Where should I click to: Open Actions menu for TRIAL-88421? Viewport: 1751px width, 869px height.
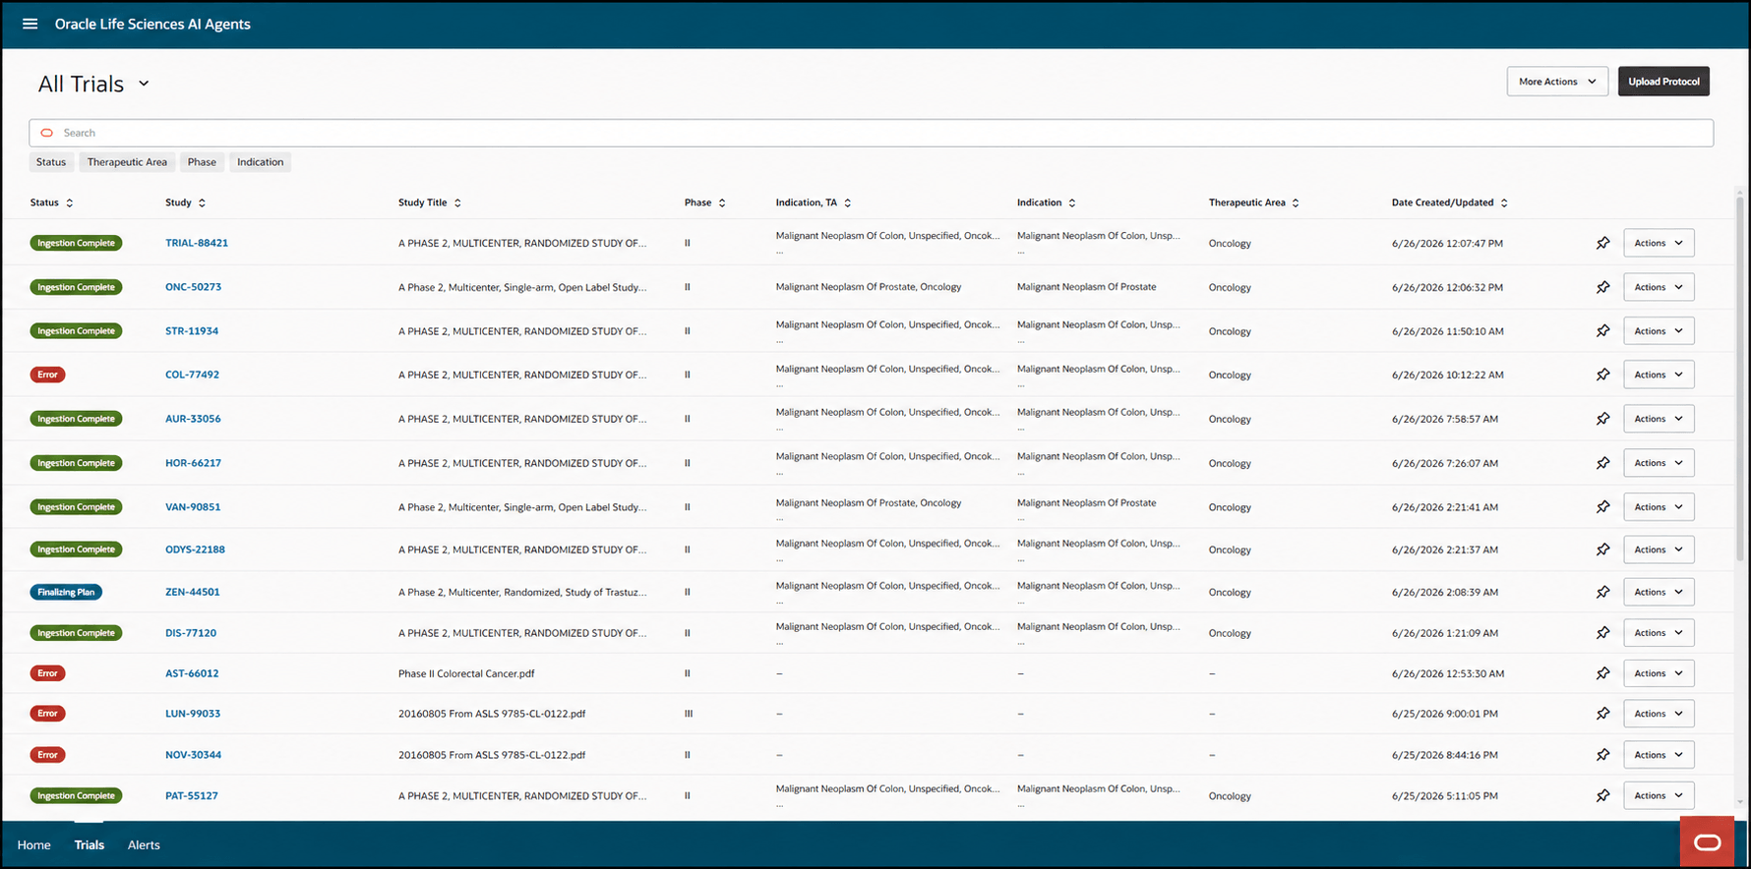tap(1659, 243)
